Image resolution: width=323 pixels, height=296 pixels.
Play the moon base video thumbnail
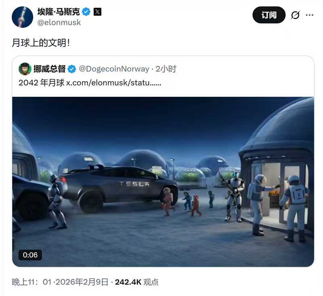(x=163, y=182)
